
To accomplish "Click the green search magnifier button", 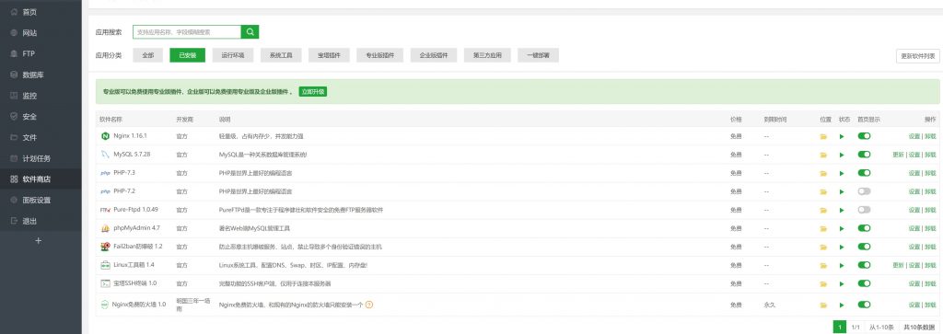I will (x=250, y=32).
